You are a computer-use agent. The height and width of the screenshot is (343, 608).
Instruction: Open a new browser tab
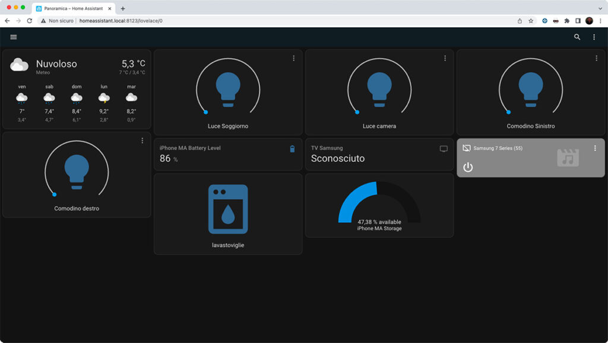click(x=123, y=8)
